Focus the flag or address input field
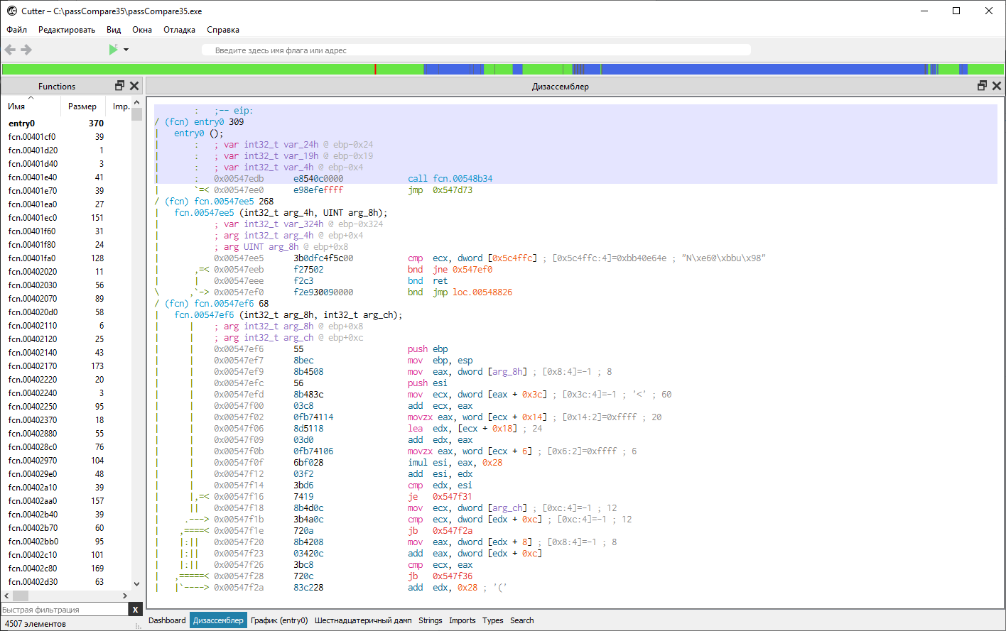 [x=476, y=50]
